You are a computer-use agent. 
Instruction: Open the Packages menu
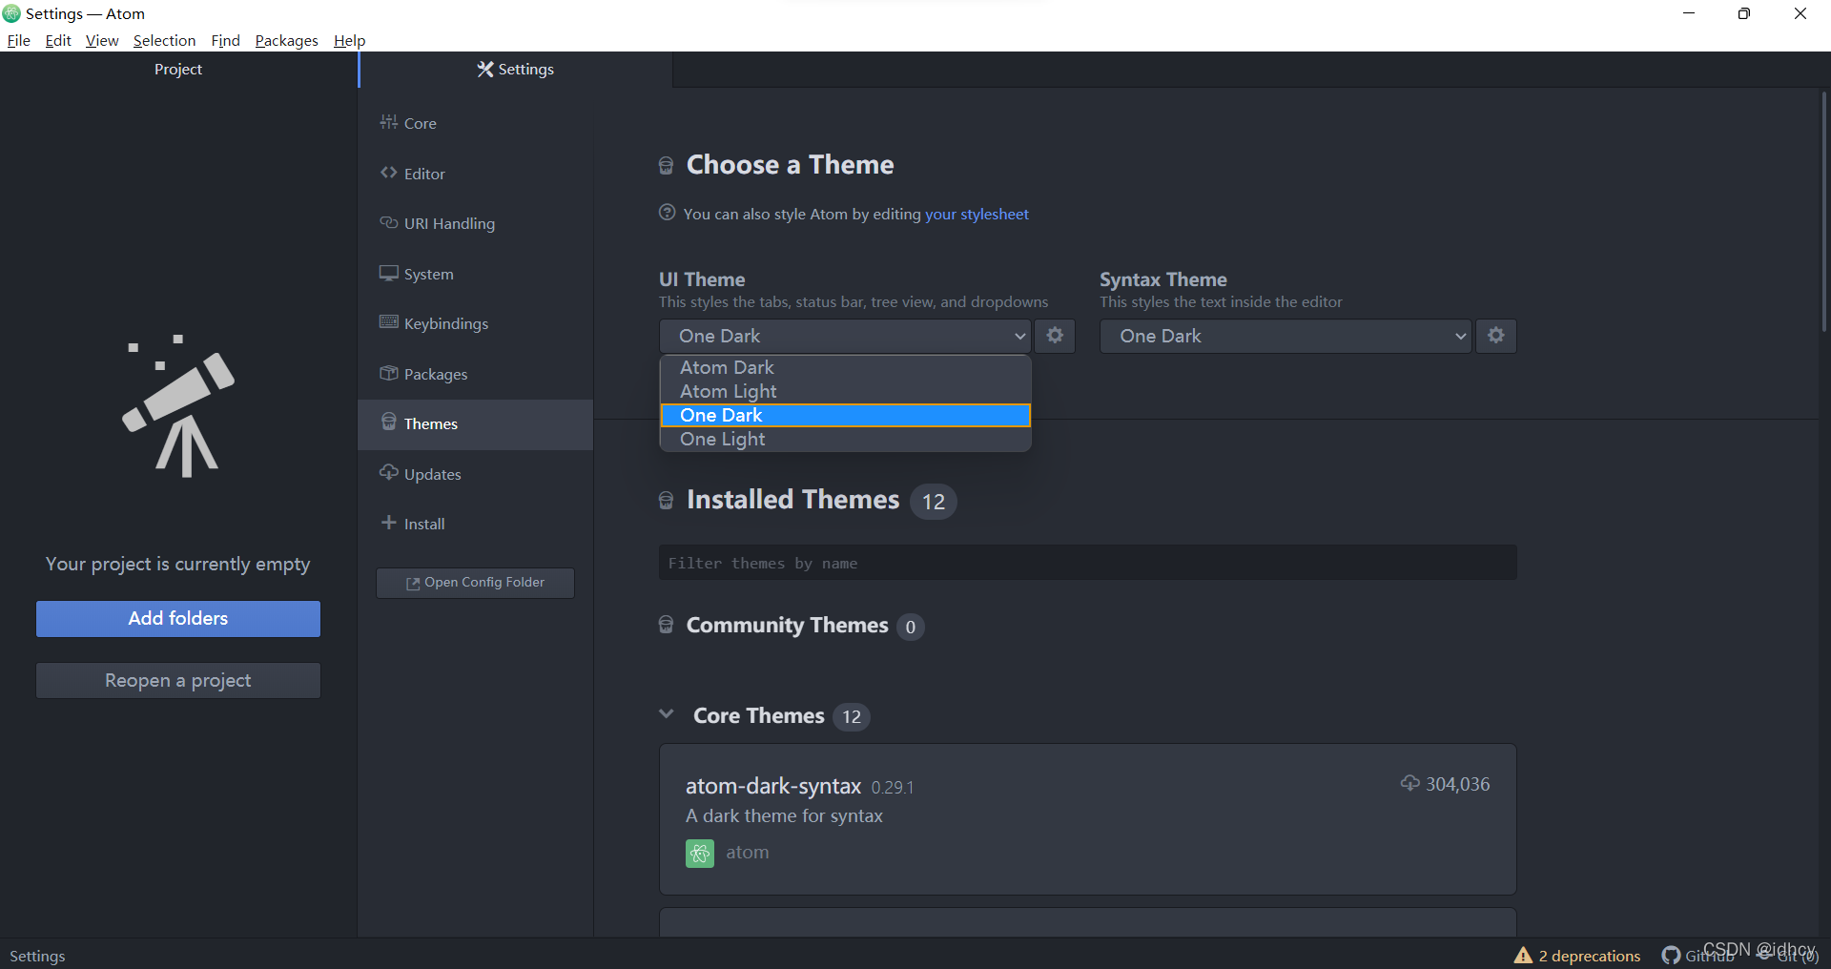286,40
